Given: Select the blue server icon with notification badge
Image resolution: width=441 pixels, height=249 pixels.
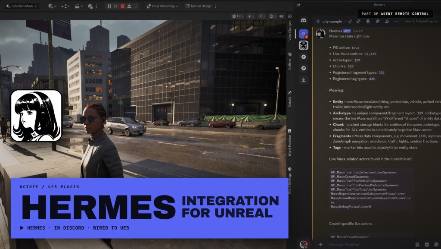Looking at the screenshot, I should [304, 34].
